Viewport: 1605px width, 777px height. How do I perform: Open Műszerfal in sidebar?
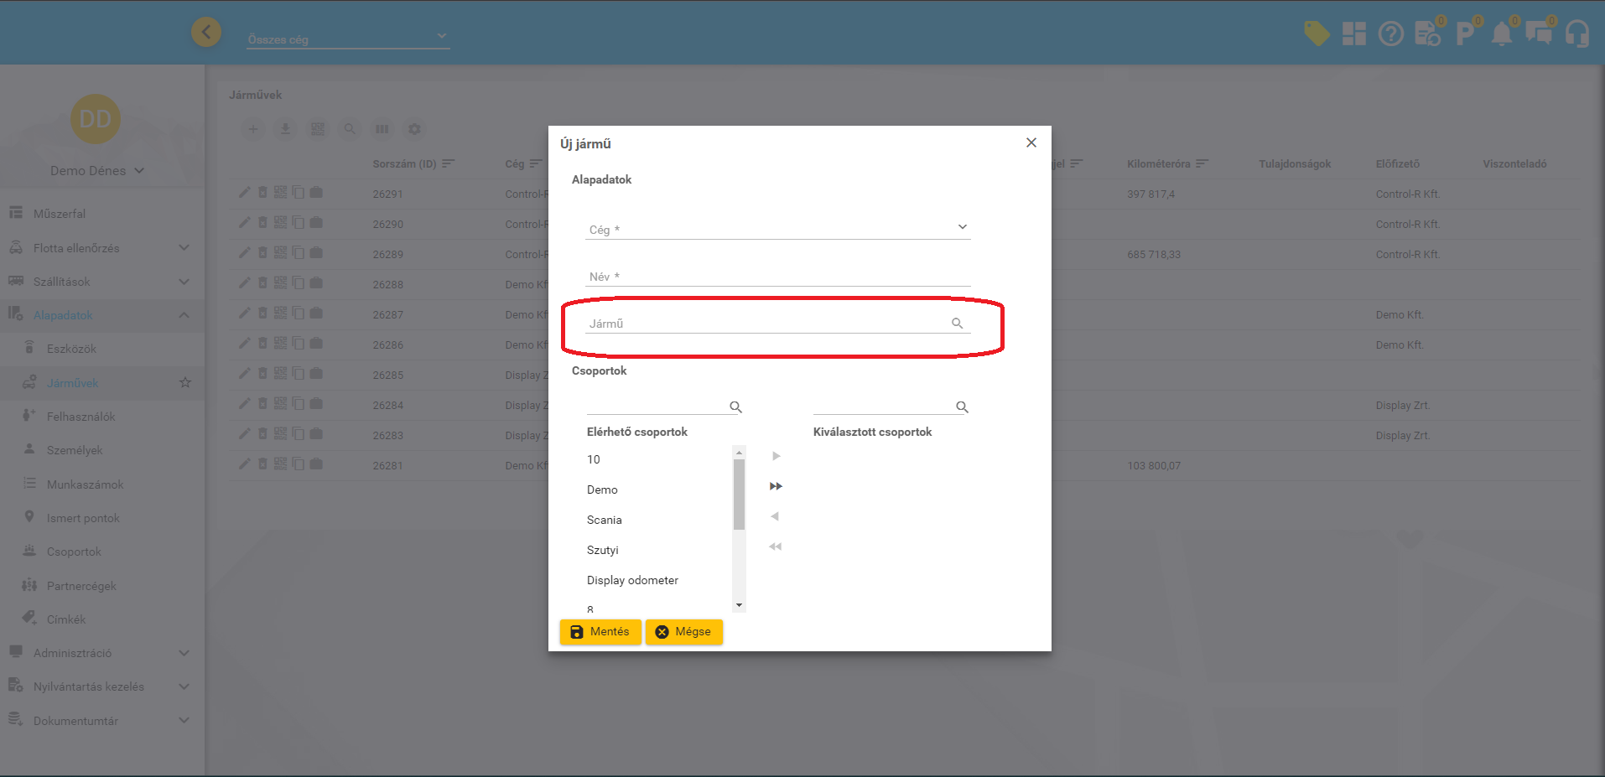tap(60, 214)
